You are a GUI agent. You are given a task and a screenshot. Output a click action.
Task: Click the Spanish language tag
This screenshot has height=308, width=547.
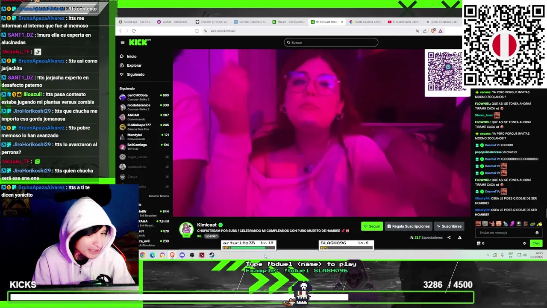211,236
